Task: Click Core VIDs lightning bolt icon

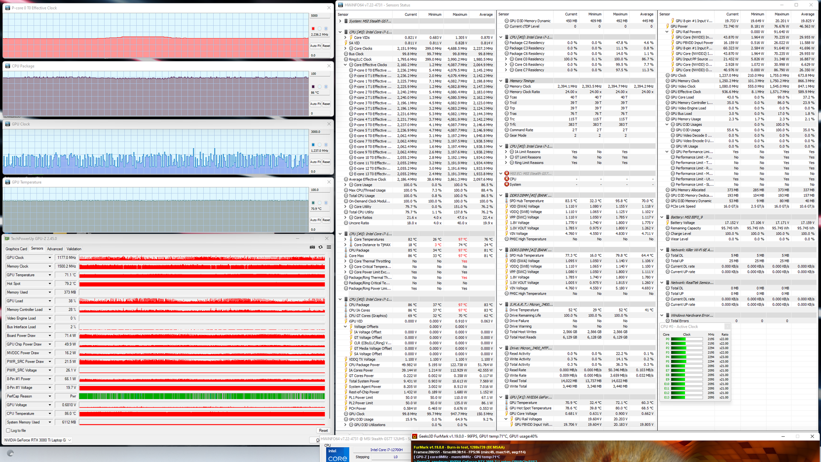Action: click(351, 38)
